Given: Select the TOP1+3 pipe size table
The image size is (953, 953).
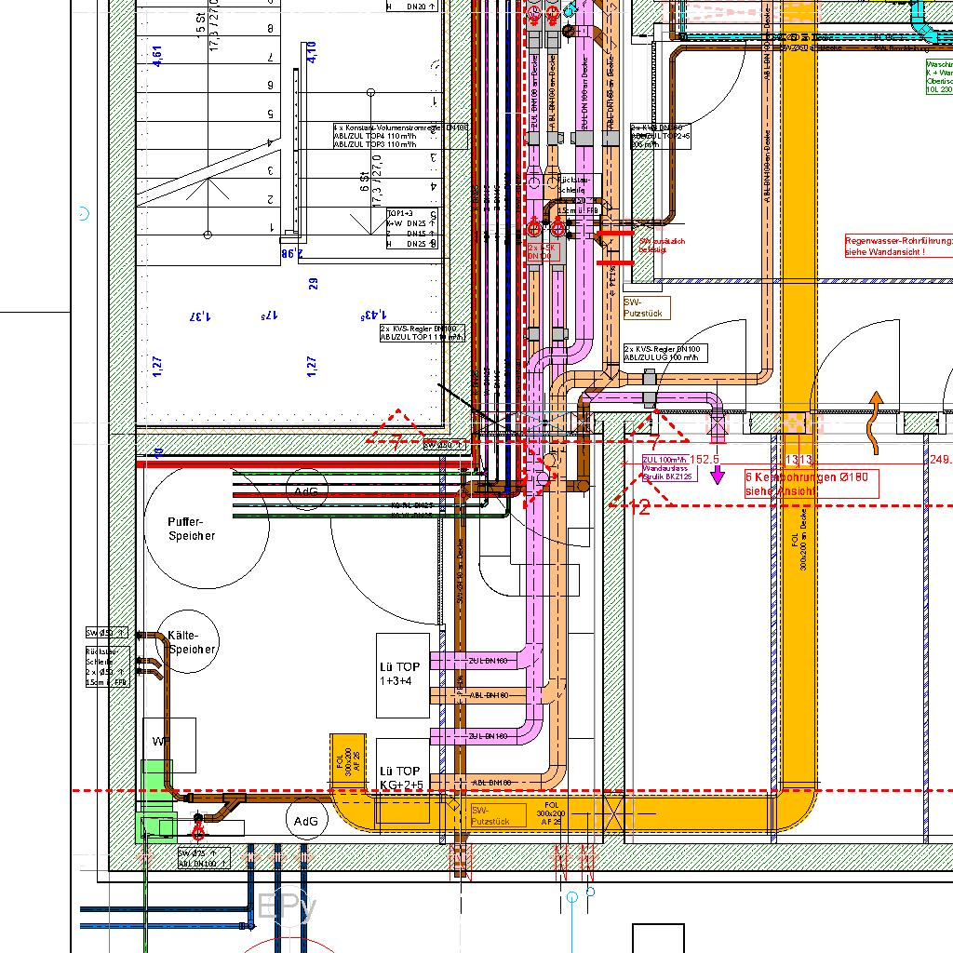Looking at the screenshot, I should (x=411, y=229).
